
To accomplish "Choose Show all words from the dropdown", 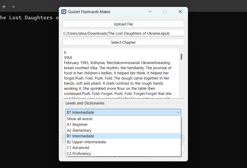I will [123, 119].
